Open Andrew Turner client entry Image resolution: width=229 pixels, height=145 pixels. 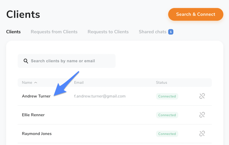pyautogui.click(x=36, y=96)
